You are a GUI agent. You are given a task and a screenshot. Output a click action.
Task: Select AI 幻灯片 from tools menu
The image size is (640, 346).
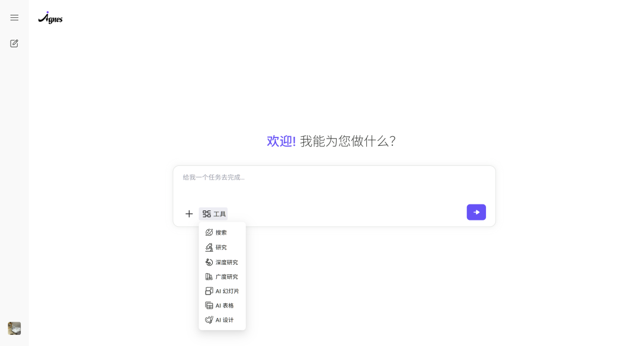[x=222, y=291]
